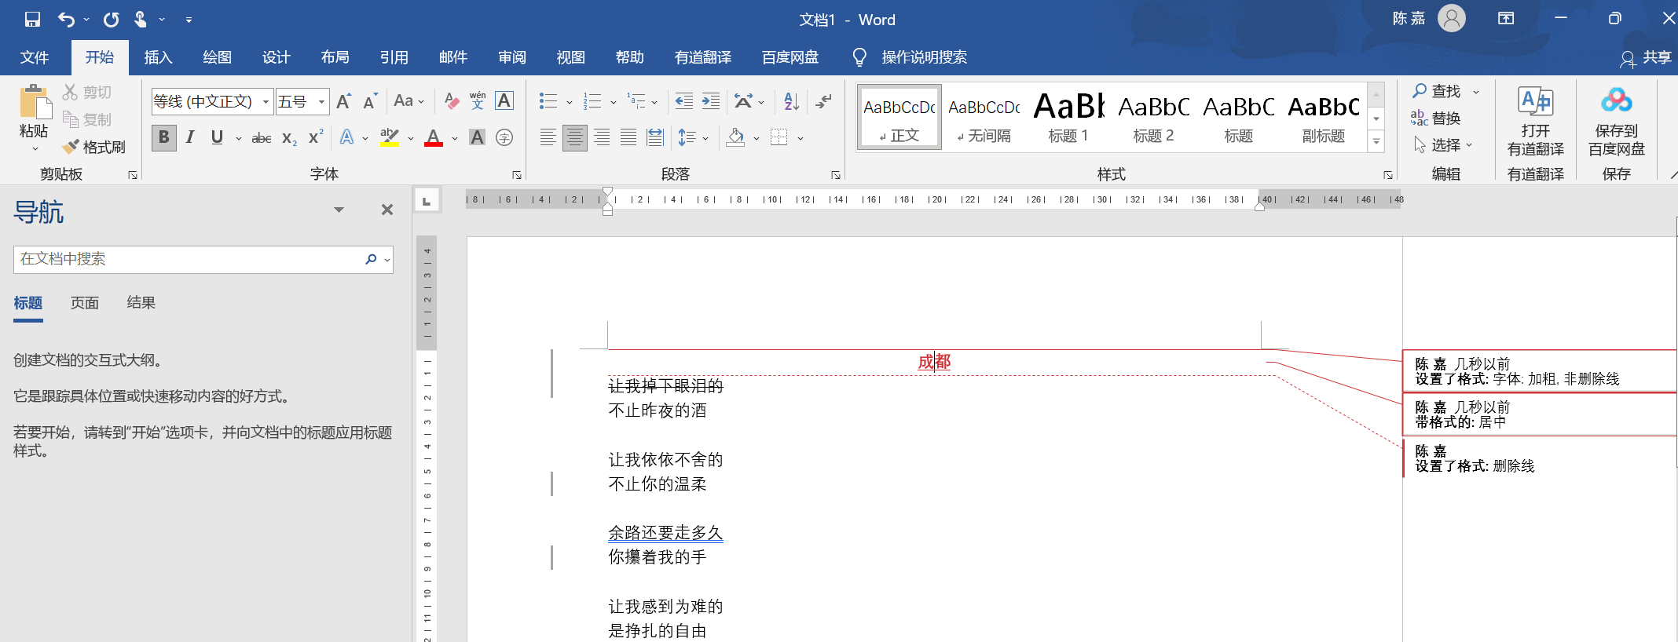Expand the borders dropdown arrow
1678x642 pixels.
(801, 139)
